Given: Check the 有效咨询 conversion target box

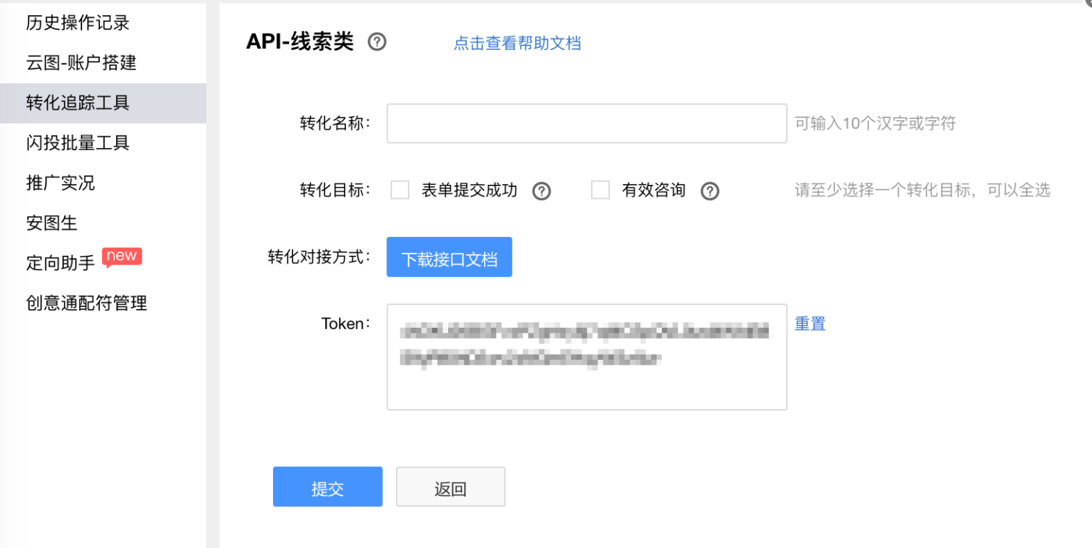Looking at the screenshot, I should (x=600, y=190).
